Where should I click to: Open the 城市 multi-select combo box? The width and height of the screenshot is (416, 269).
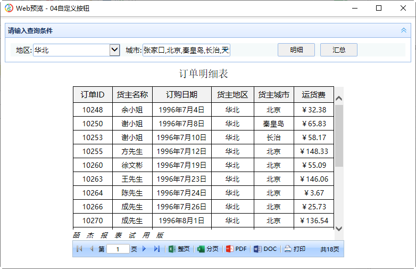point(186,50)
